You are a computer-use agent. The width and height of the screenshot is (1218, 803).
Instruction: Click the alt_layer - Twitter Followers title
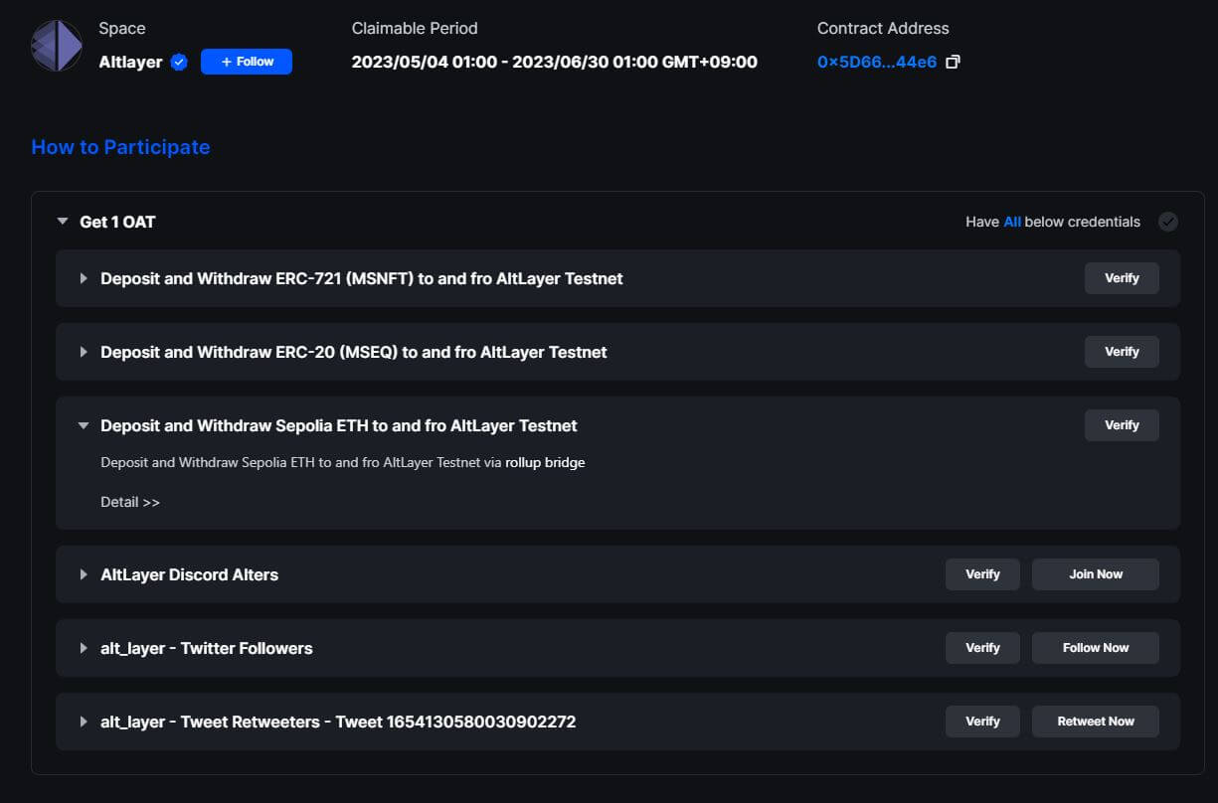click(x=207, y=648)
